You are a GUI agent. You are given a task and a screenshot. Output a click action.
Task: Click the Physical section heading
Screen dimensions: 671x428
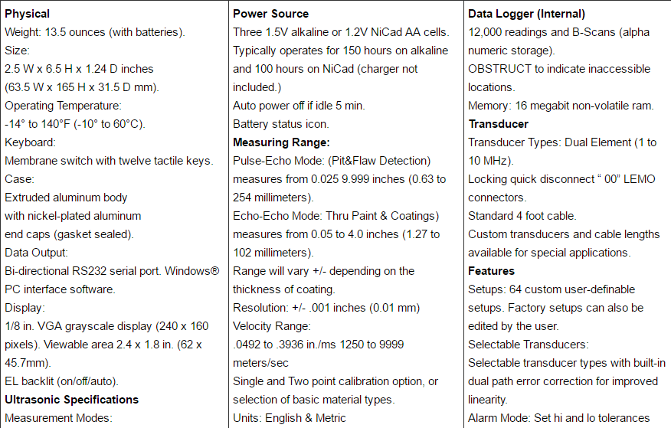coord(27,14)
